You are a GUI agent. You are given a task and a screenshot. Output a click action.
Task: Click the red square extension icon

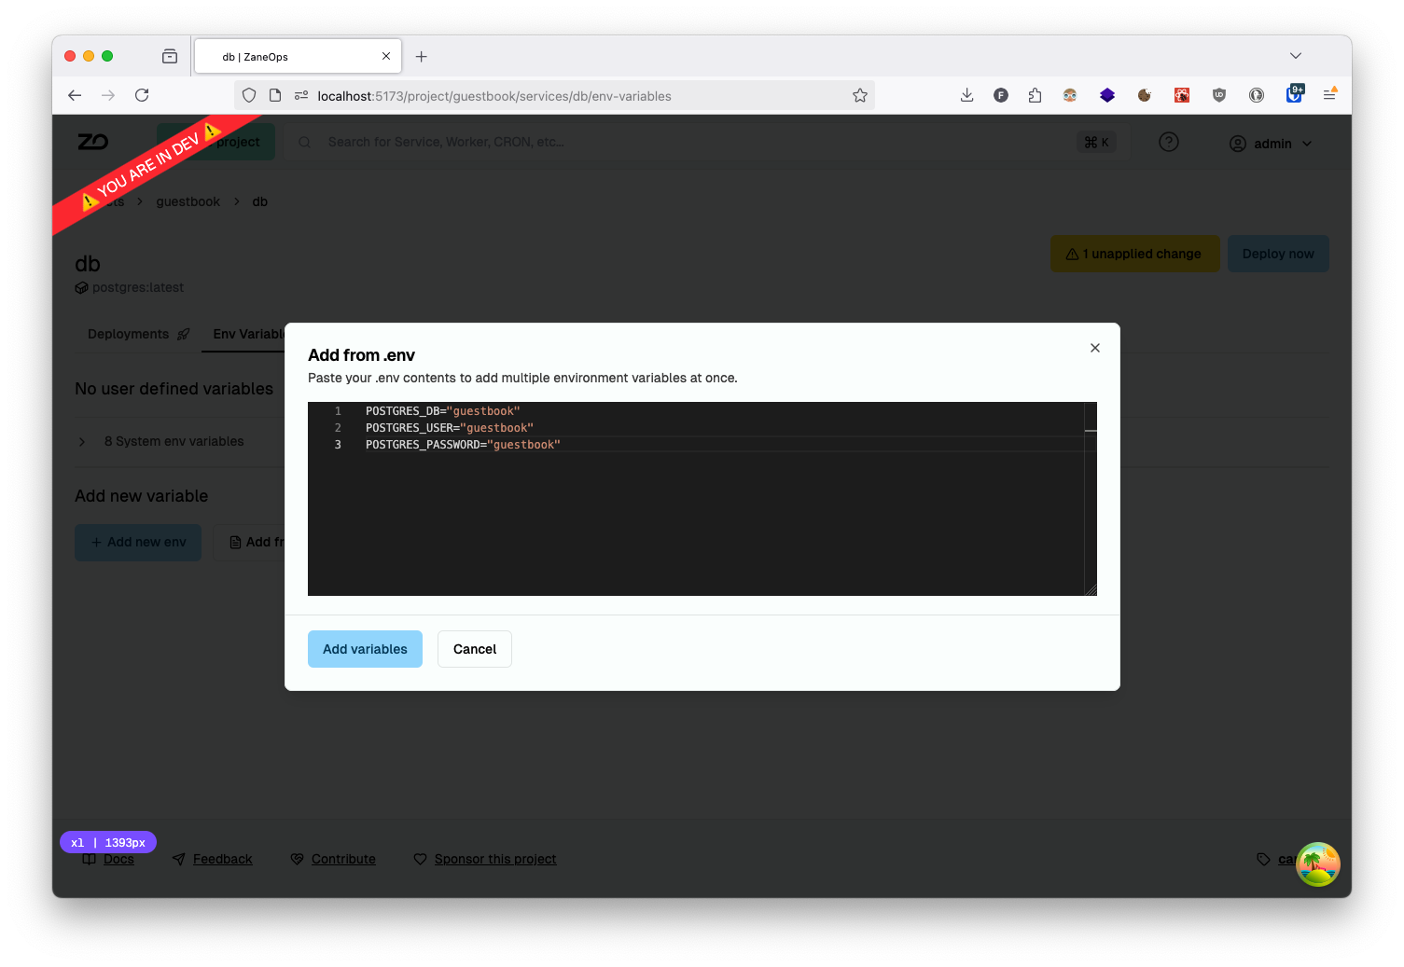click(x=1182, y=95)
